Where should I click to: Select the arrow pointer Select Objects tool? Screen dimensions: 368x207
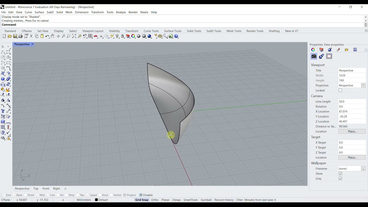tap(3, 47)
